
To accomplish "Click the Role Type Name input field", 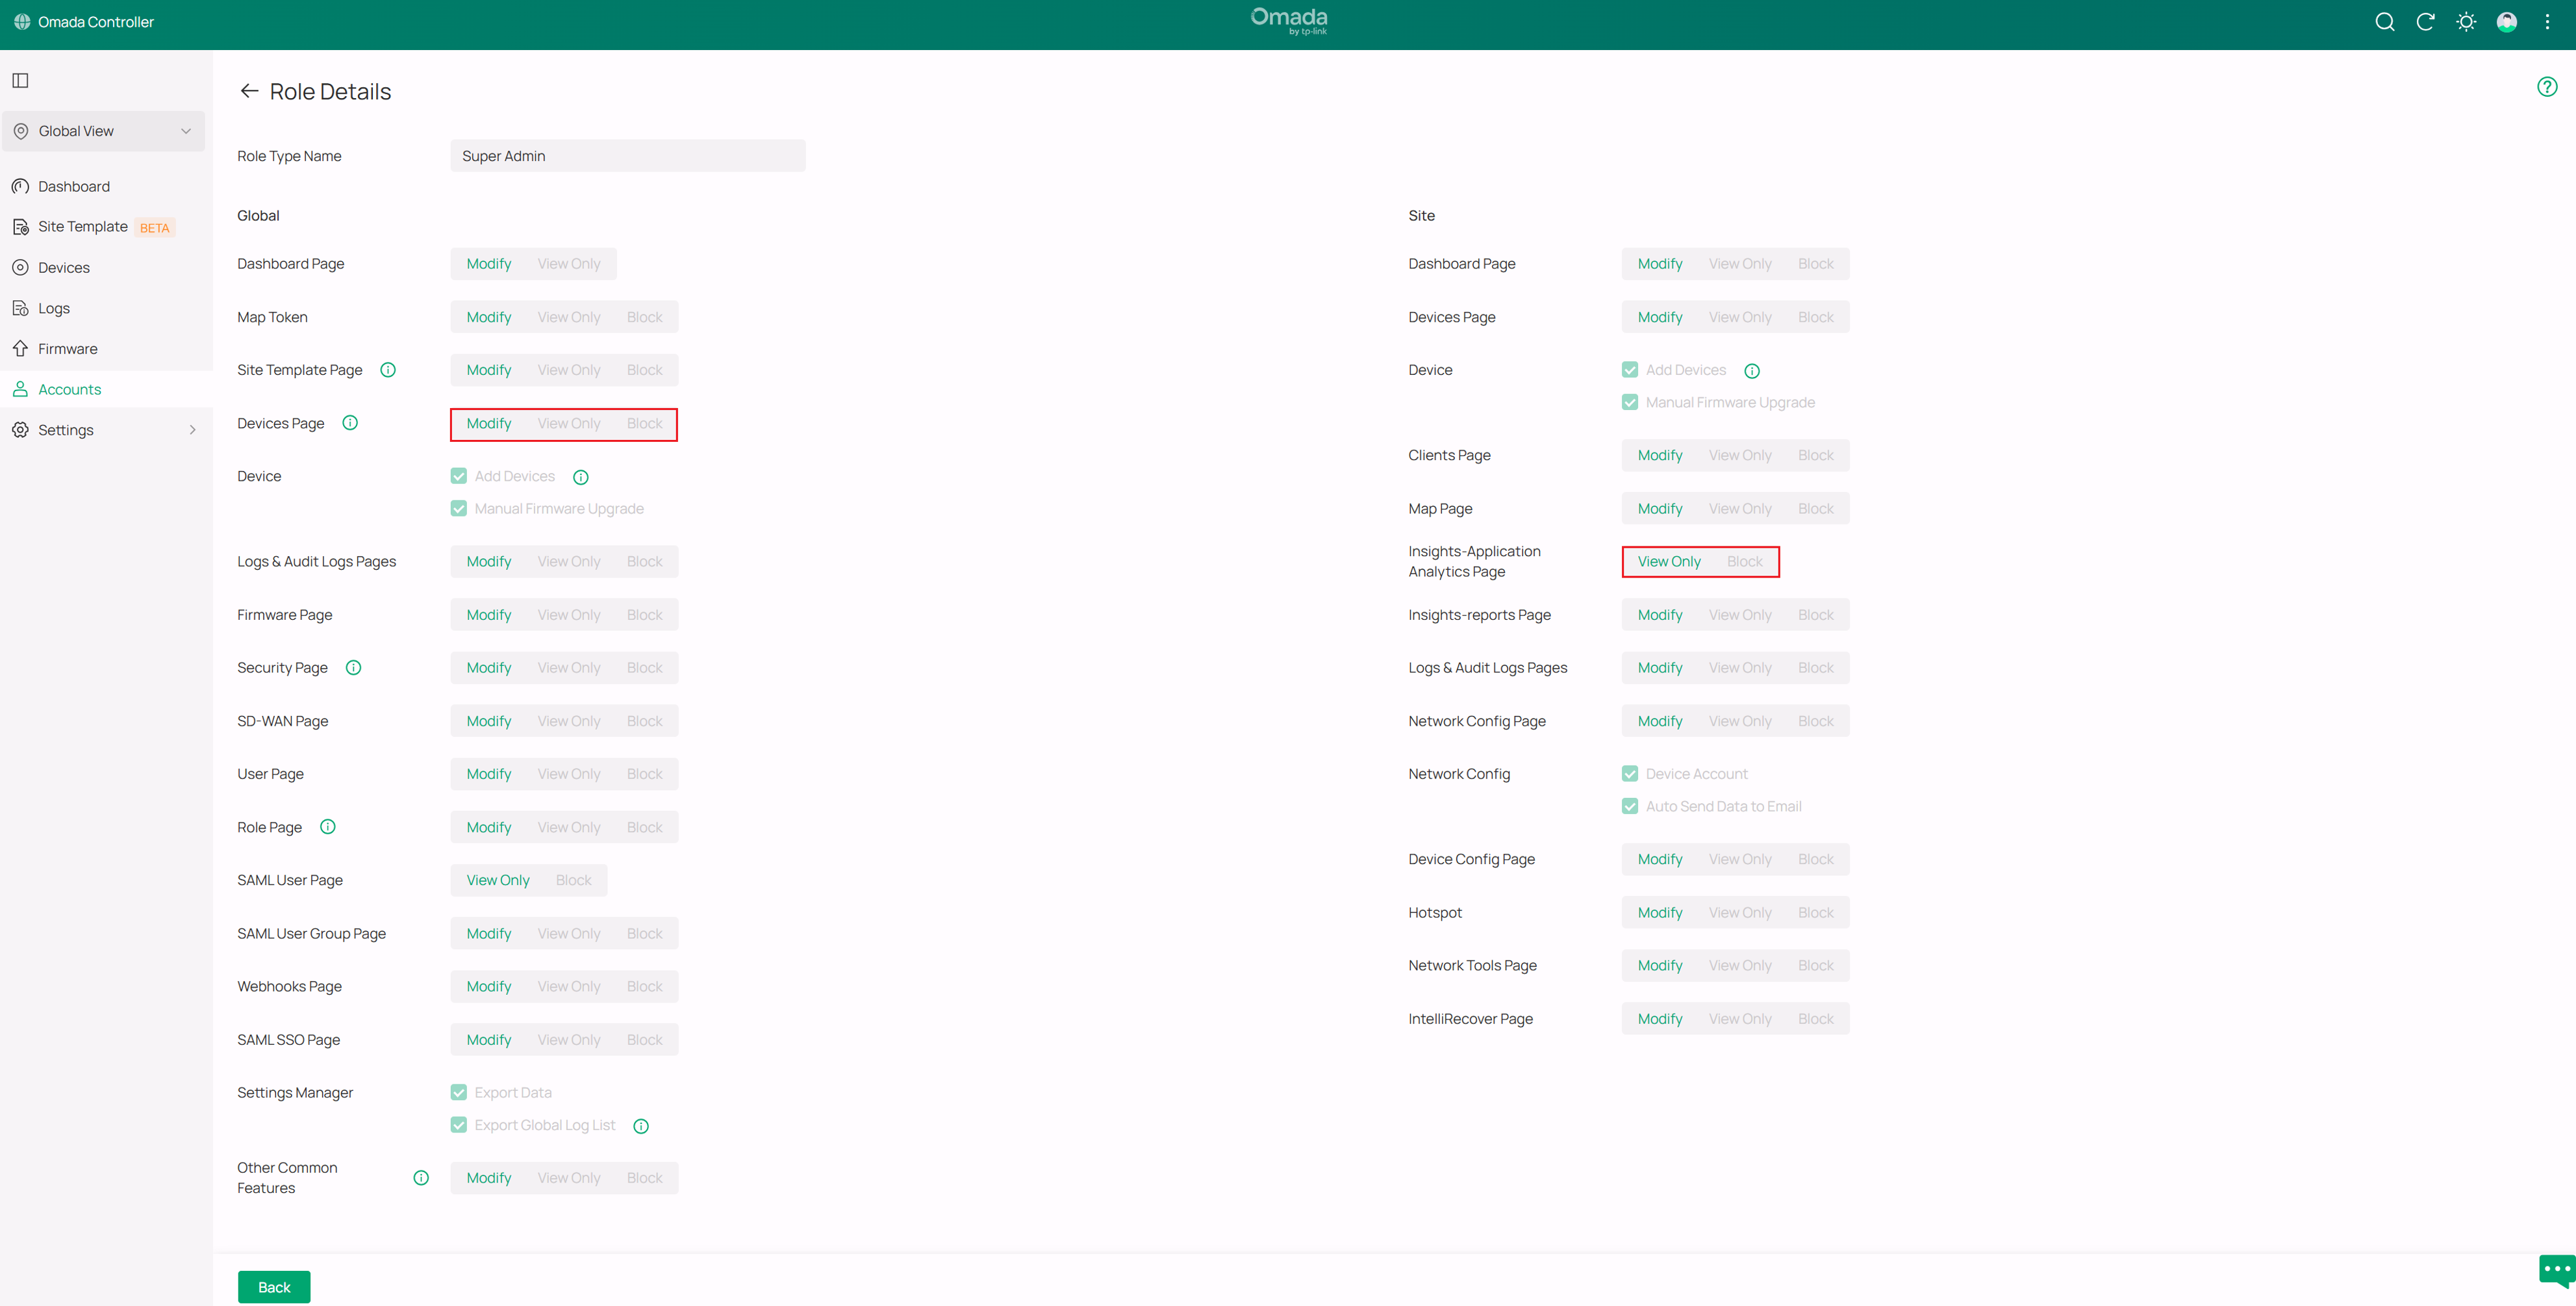I will [x=628, y=156].
